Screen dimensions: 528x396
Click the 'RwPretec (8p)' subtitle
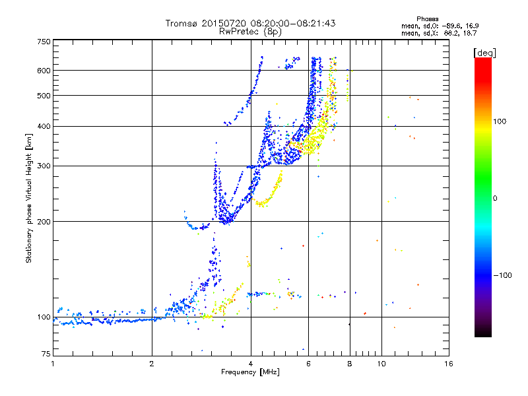250,32
